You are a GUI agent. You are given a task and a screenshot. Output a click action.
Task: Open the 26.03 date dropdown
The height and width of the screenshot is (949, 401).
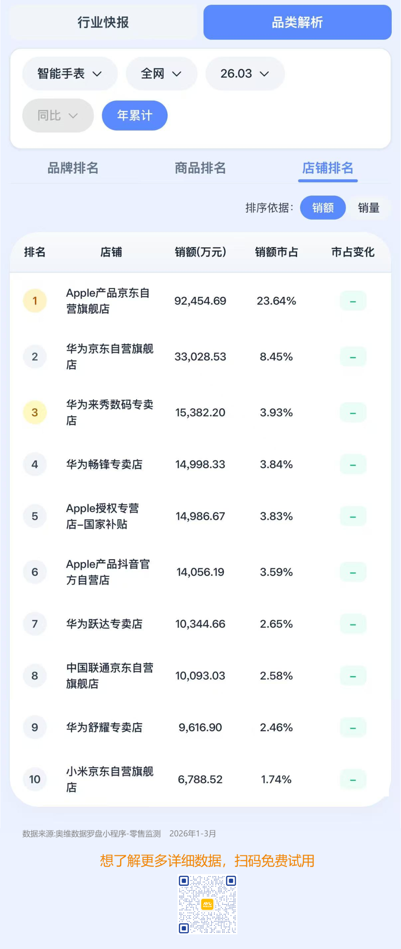pos(245,73)
